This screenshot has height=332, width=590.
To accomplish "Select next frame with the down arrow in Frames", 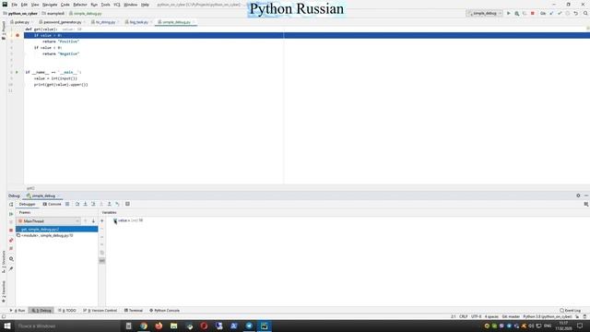I will 93,221.
